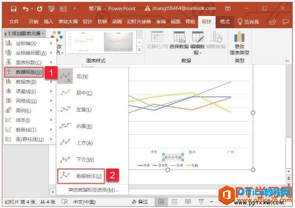Click the 添加图表元素 dropdown button
Image resolution: width=295 pixels, height=208 pixels.
[24, 33]
